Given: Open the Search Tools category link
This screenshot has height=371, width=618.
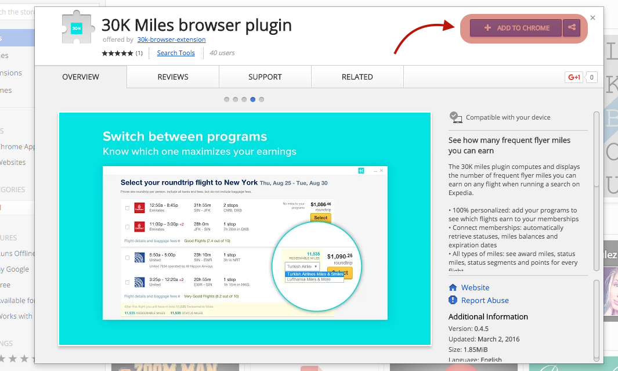Looking at the screenshot, I should click(x=176, y=53).
